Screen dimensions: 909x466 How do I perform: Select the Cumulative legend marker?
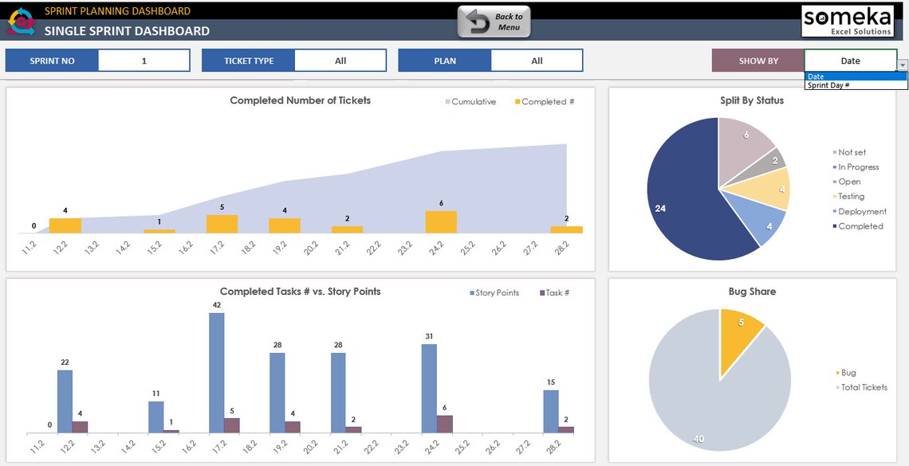coord(448,101)
